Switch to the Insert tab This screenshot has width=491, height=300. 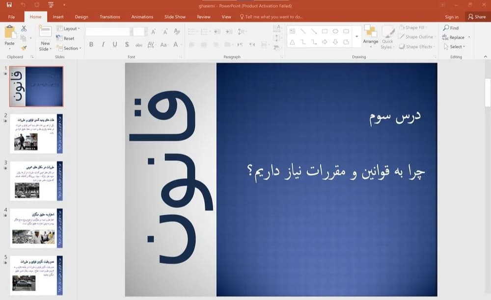[58, 17]
